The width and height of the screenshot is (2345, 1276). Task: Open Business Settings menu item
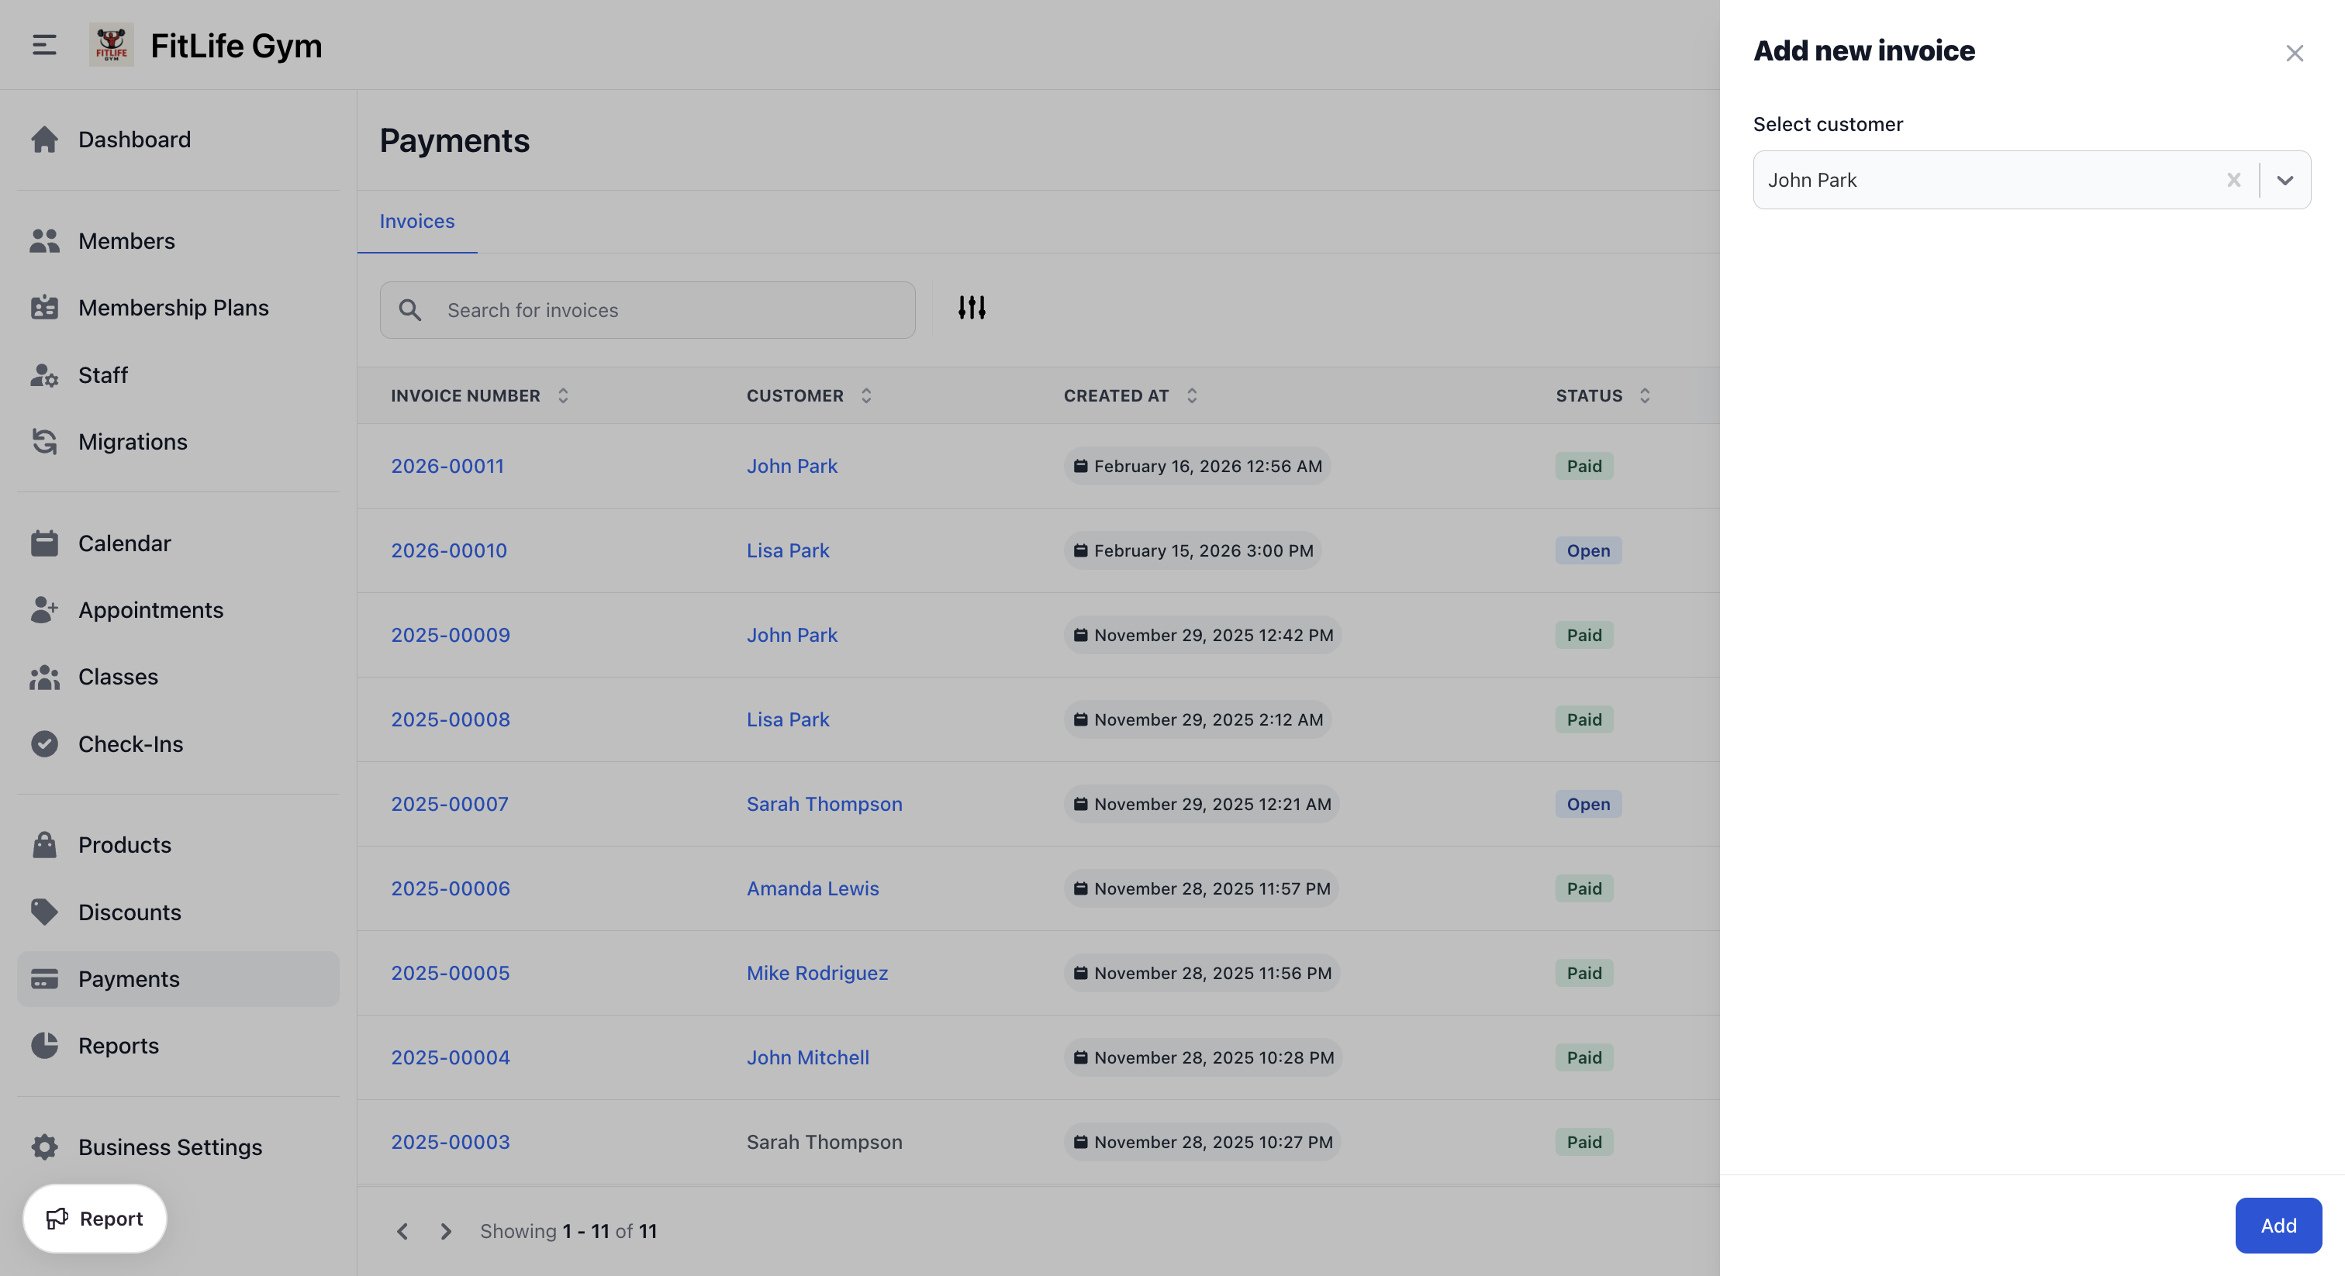click(x=169, y=1147)
